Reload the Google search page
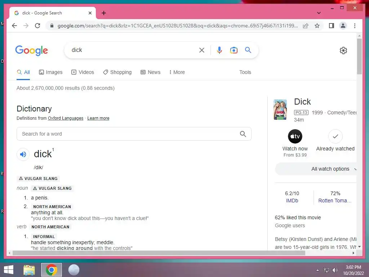Screen dimensions: 369x277 tap(37, 26)
